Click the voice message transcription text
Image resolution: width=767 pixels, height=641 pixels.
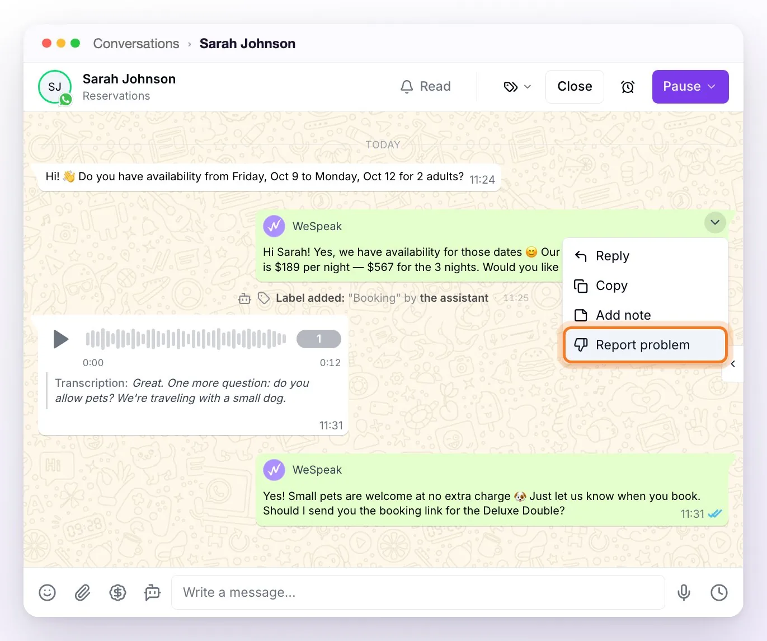tap(182, 391)
